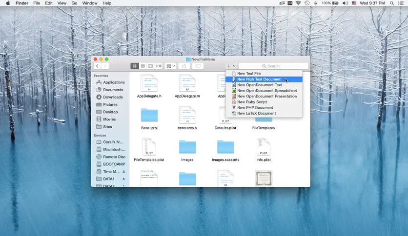Select the Images.xcassets folder icon

[x=225, y=147]
